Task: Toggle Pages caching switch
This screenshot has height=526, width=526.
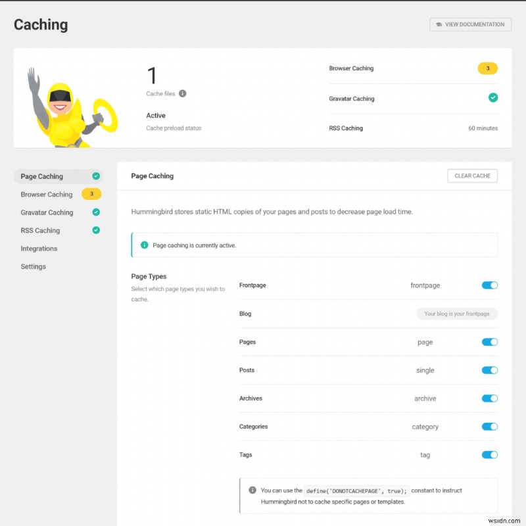Action: (x=489, y=342)
